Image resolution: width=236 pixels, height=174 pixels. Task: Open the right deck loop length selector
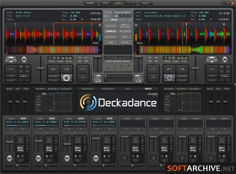click(225, 76)
